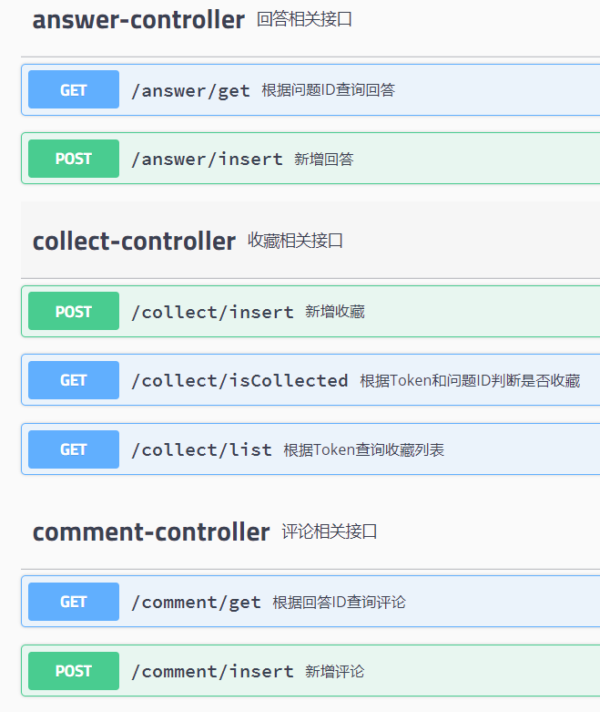
Task: Collapse the answer-controller section header
Action: click(x=138, y=20)
